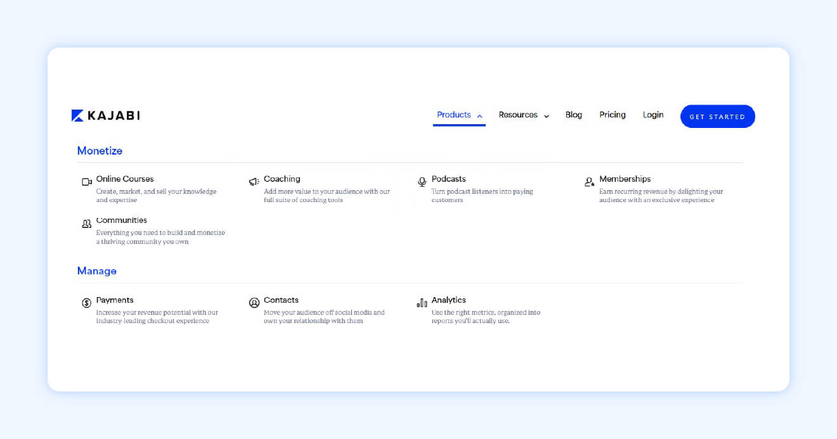Click the Podcasts microphone icon
Viewport: 837px width, 439px height.
coord(422,182)
